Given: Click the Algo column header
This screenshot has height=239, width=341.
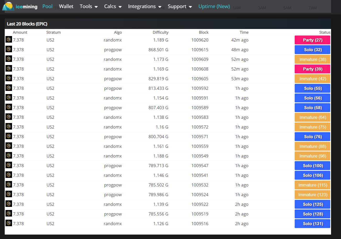Looking at the screenshot, I should pyautogui.click(x=118, y=32).
